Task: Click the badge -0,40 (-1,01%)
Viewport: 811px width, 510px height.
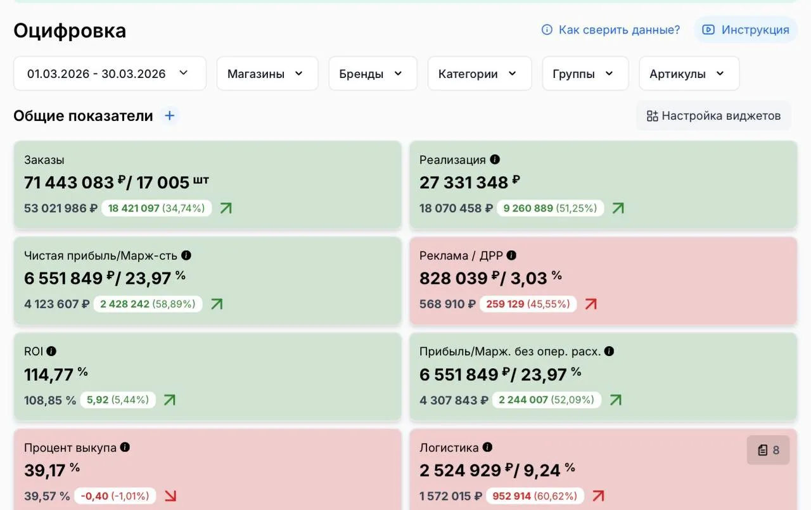Action: (115, 496)
